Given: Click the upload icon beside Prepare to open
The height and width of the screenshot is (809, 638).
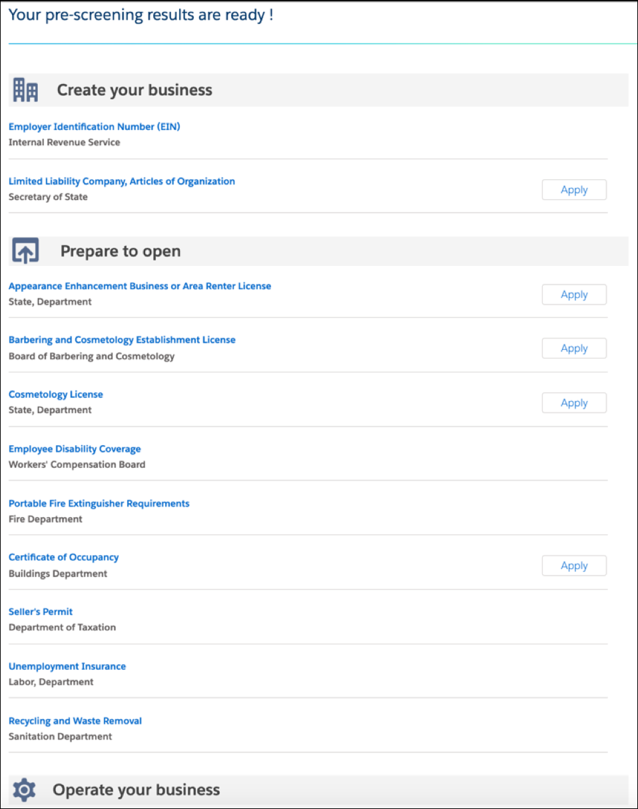Looking at the screenshot, I should [25, 251].
